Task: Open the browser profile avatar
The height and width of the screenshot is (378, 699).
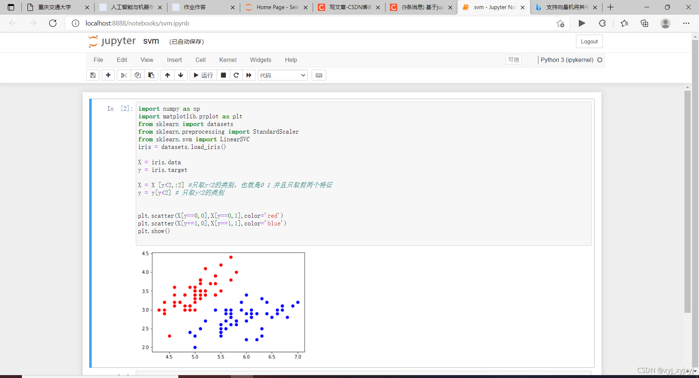Action: 666,23
